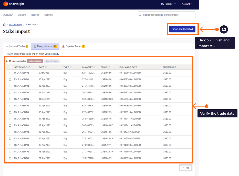Click the Ready to Import save icon
Image resolution: width=239 pixels, height=176 pixels.
tap(35, 46)
